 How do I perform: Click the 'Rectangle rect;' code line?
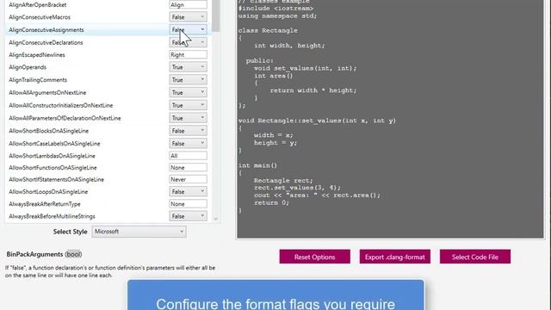coord(283,181)
